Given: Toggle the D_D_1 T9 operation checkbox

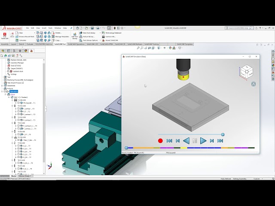Looking at the screenshot, I should (x=18, y=169).
